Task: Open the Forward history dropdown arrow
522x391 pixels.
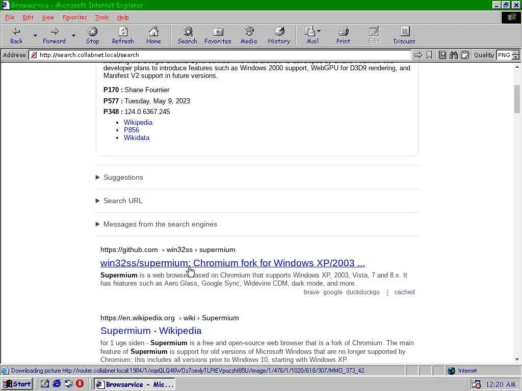Action: (73, 36)
